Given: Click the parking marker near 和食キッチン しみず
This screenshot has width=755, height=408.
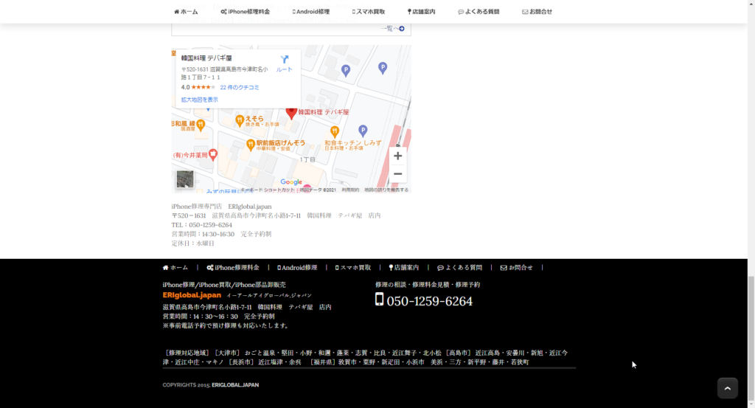Looking at the screenshot, I should [363, 131].
